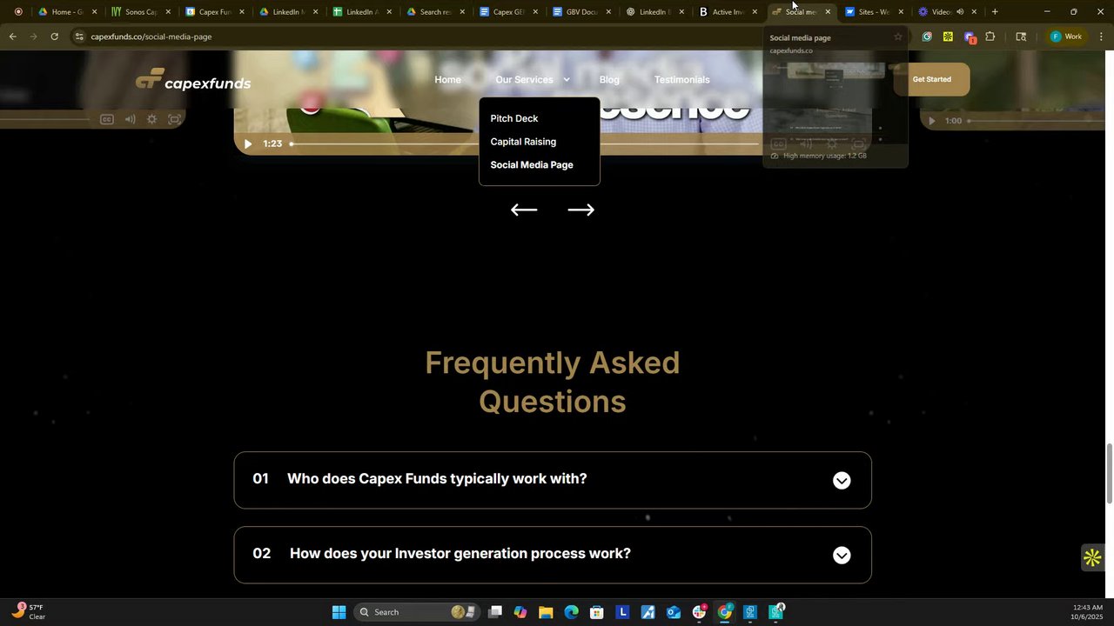Go to previous slide with left arrow
1114x626 pixels.
point(524,210)
